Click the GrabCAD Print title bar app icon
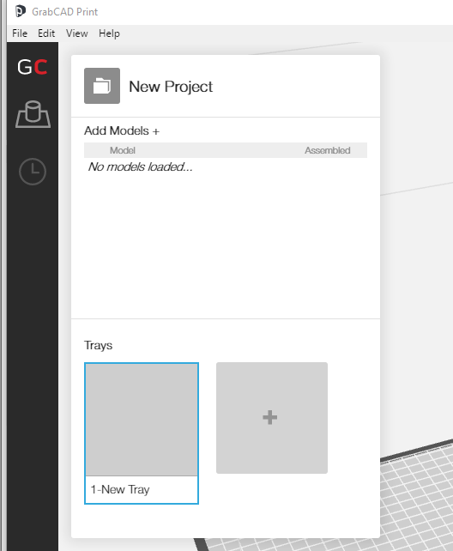The image size is (453, 551). 21,11
